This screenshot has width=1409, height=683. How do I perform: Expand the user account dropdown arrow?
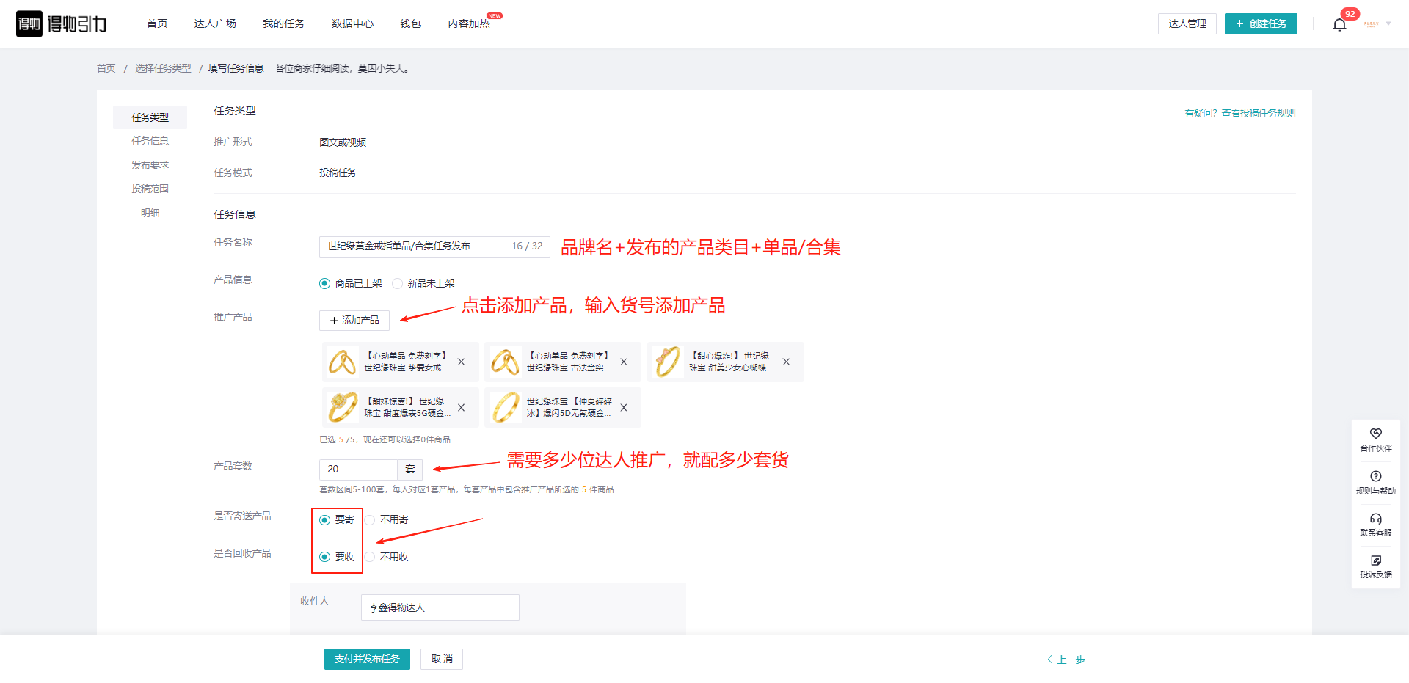[1388, 24]
